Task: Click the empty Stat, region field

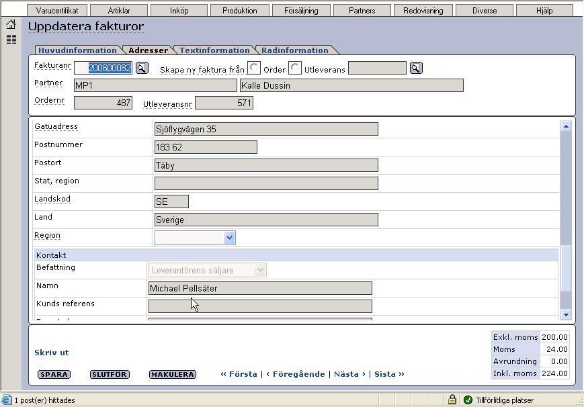Action: [266, 183]
